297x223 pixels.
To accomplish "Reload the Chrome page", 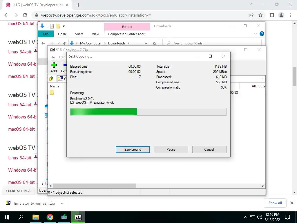I will [25, 15].
